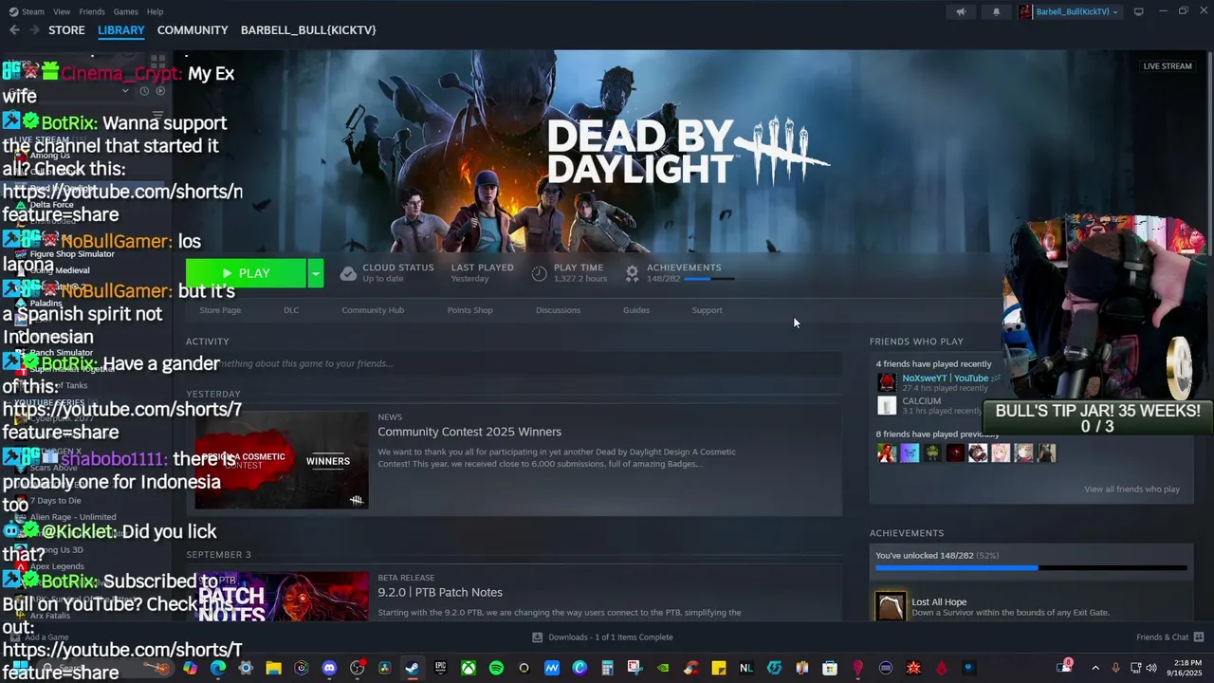Viewport: 1214px width, 683px height.
Task: Open the red-haired friend avatar in played previously
Action: (887, 452)
